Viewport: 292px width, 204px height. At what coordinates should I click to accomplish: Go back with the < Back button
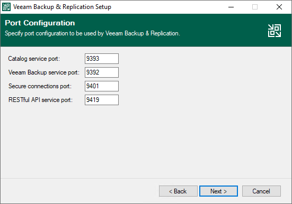[x=178, y=191]
